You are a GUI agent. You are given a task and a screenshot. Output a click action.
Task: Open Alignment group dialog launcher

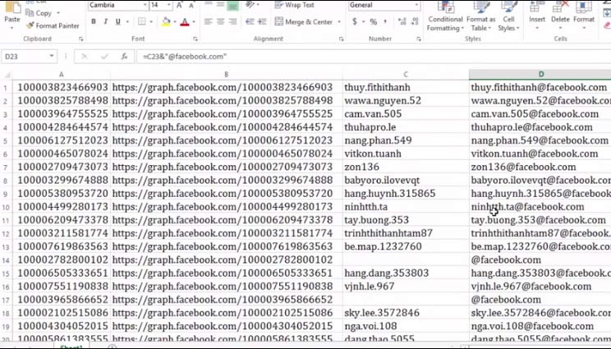click(x=342, y=39)
